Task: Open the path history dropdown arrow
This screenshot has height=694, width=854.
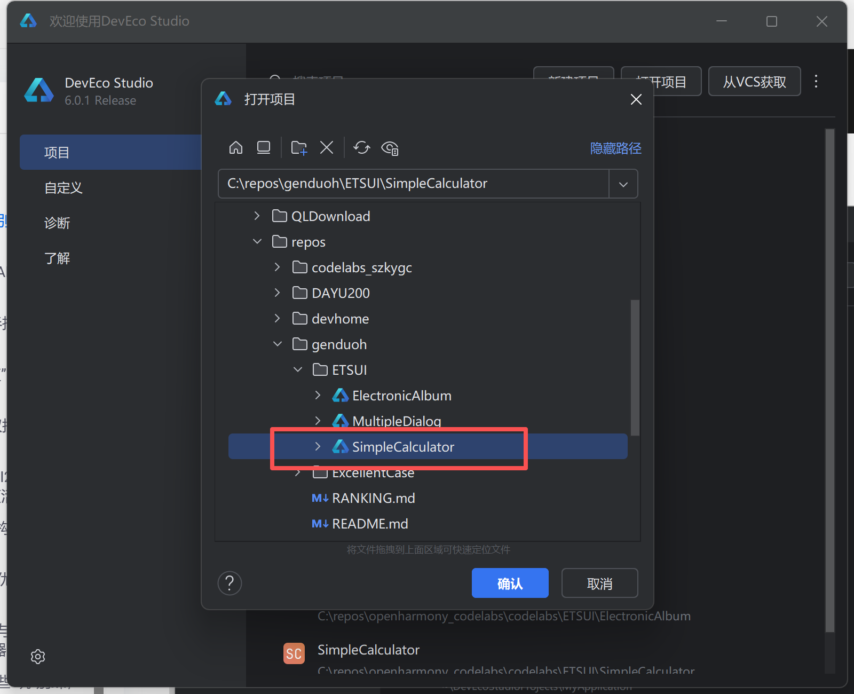Action: point(623,184)
